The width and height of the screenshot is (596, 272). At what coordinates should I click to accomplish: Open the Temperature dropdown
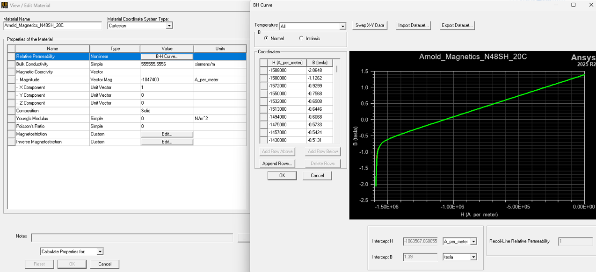pyautogui.click(x=342, y=26)
